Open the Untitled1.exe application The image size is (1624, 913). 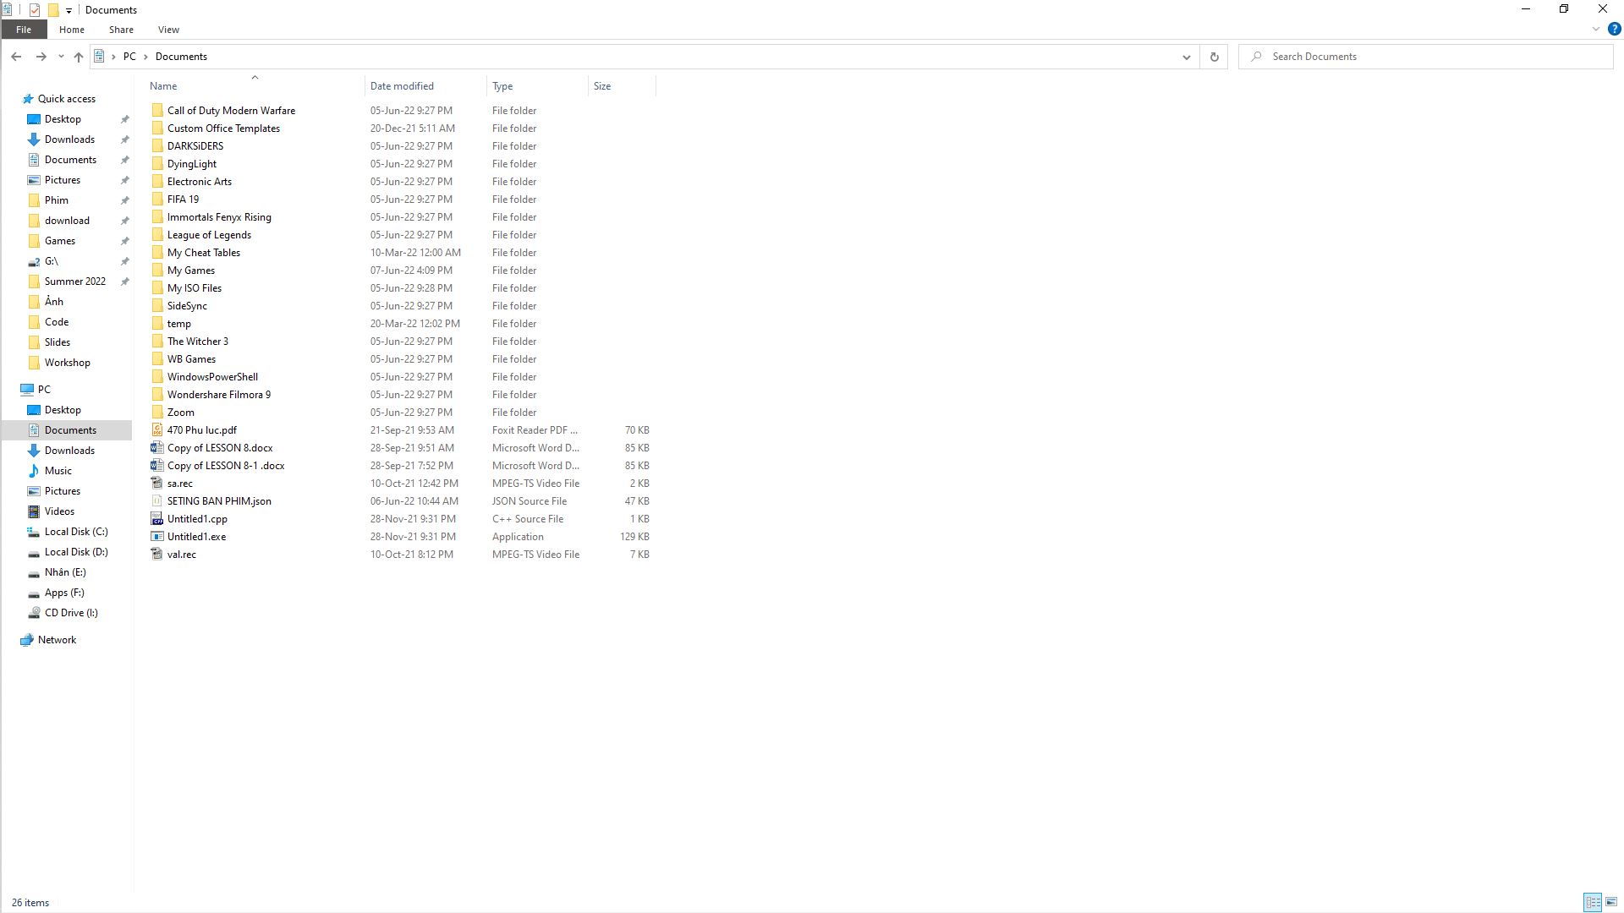click(x=196, y=536)
